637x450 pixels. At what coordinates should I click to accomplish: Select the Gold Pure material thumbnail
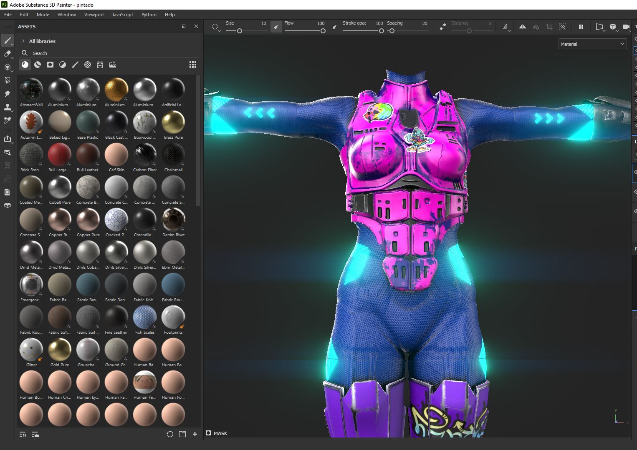[x=60, y=350]
